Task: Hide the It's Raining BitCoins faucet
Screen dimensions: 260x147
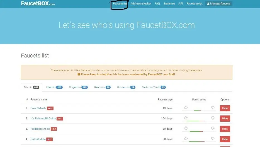Action: (225, 119)
